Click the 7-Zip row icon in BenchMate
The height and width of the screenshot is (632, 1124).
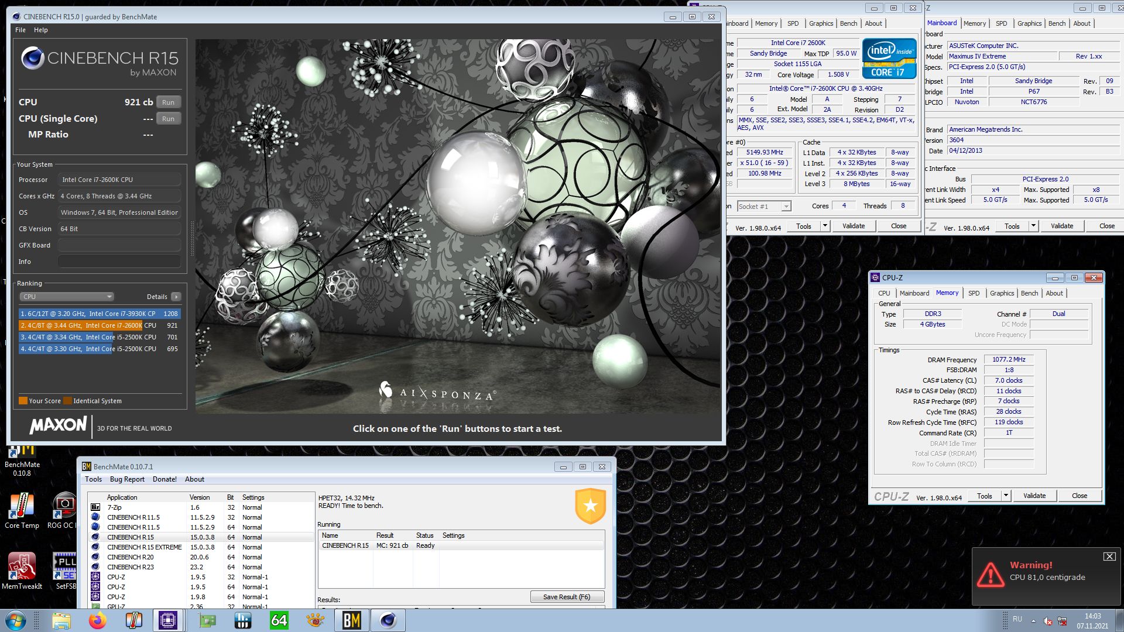click(95, 507)
